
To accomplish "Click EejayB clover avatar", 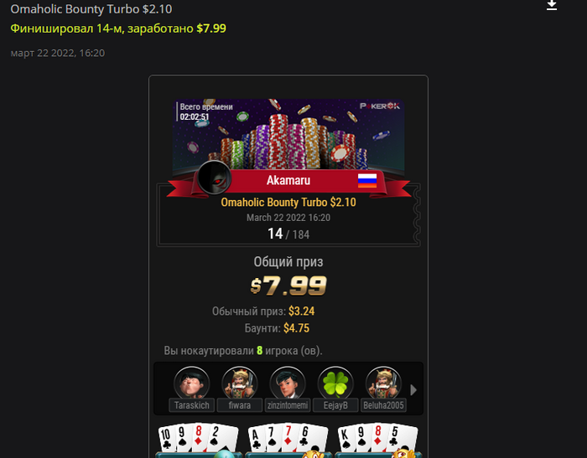I will click(x=335, y=383).
